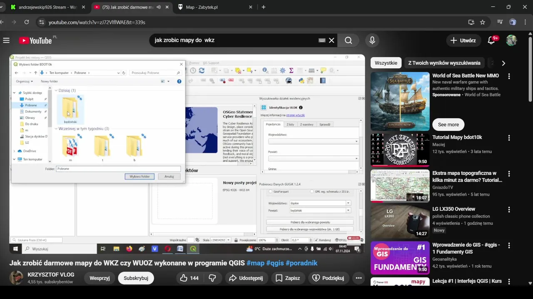Select the GML wg. schematu radio button
The width and height of the screenshot is (533, 299).
[312, 191]
